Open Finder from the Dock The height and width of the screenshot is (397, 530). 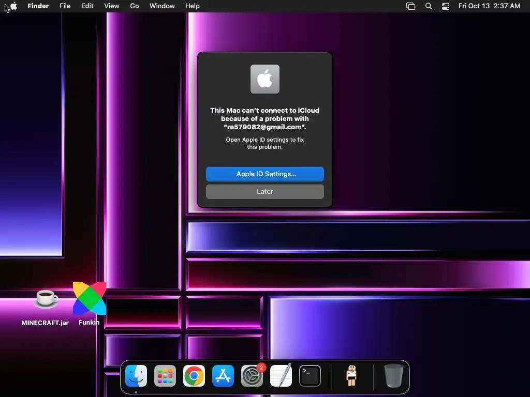click(136, 376)
